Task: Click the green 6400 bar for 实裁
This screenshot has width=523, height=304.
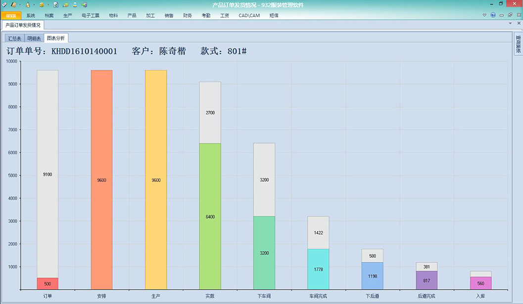Action: pos(210,216)
